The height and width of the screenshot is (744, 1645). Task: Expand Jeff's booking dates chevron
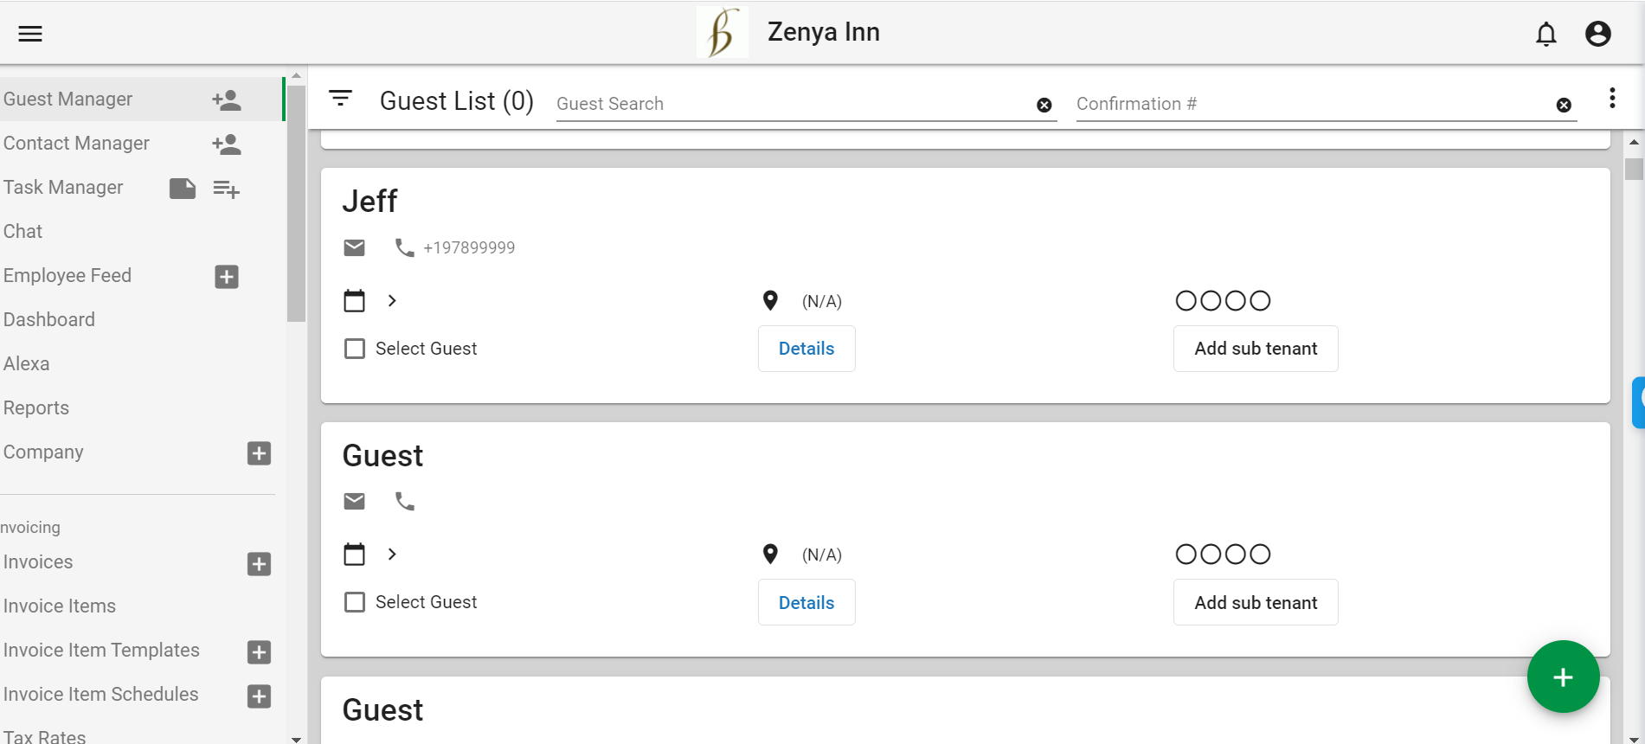tap(391, 300)
